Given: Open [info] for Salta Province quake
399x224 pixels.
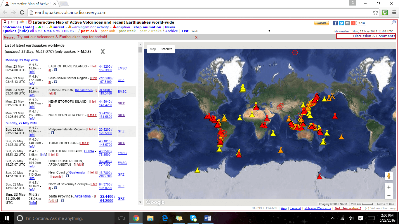Looking at the screenshot, I should (x=33, y=203).
